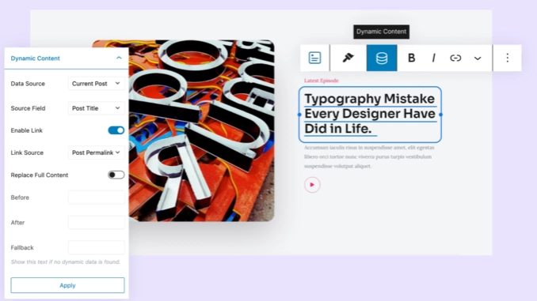Expand more formatting options chevron

click(x=478, y=58)
